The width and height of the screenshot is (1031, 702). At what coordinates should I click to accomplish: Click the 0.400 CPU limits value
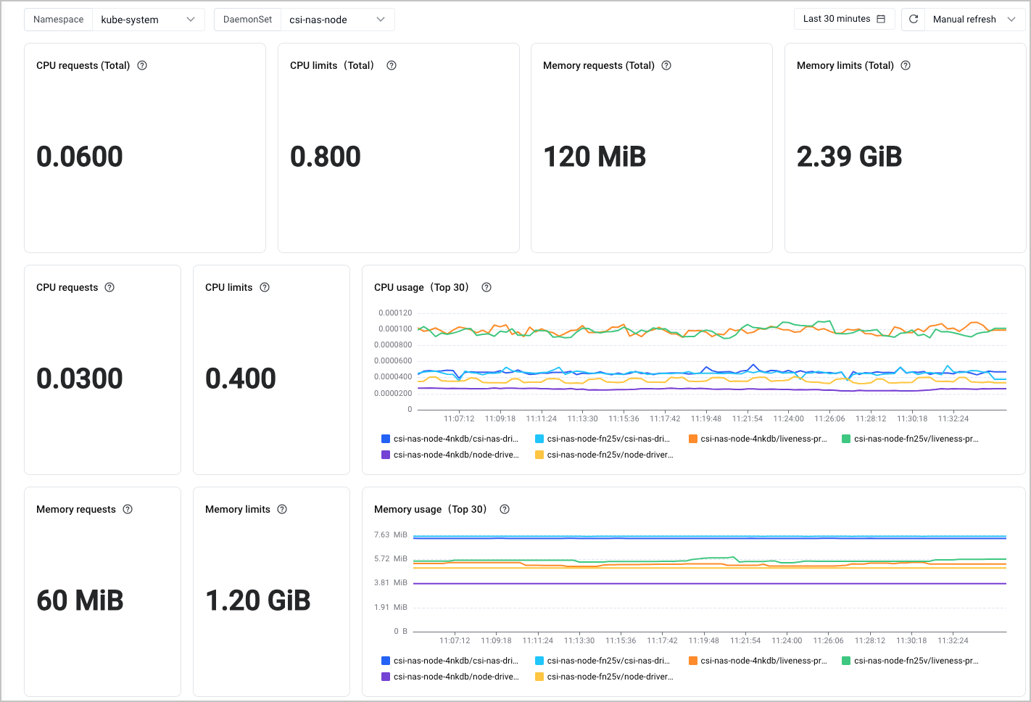tap(241, 379)
